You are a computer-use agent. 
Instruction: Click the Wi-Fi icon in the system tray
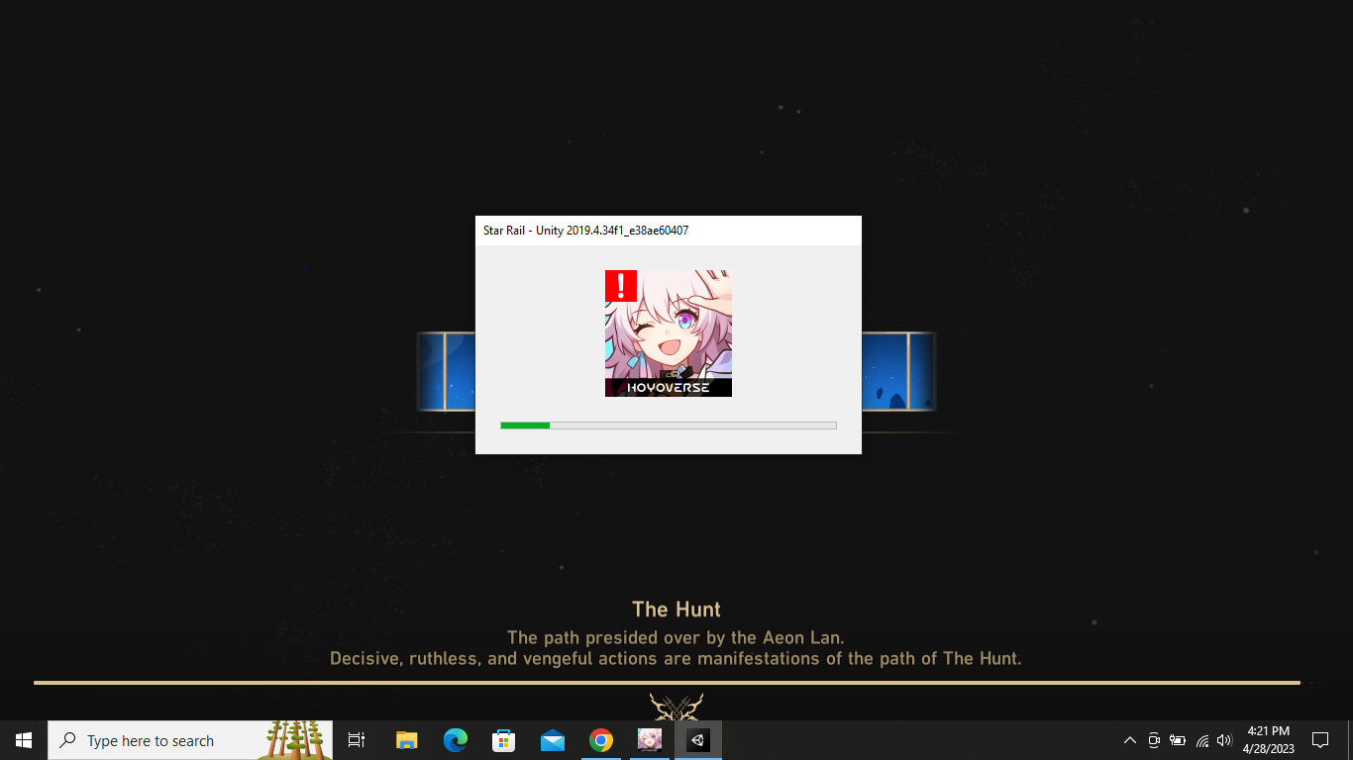click(x=1201, y=740)
